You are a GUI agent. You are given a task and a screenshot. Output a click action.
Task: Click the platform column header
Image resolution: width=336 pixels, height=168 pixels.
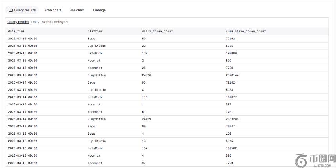95,31
